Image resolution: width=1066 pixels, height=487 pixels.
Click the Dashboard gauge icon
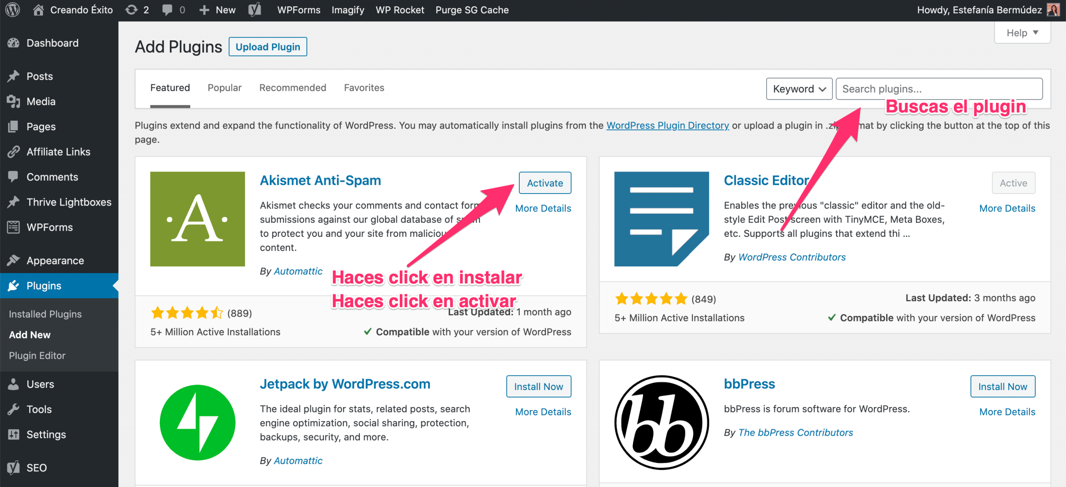(x=13, y=43)
